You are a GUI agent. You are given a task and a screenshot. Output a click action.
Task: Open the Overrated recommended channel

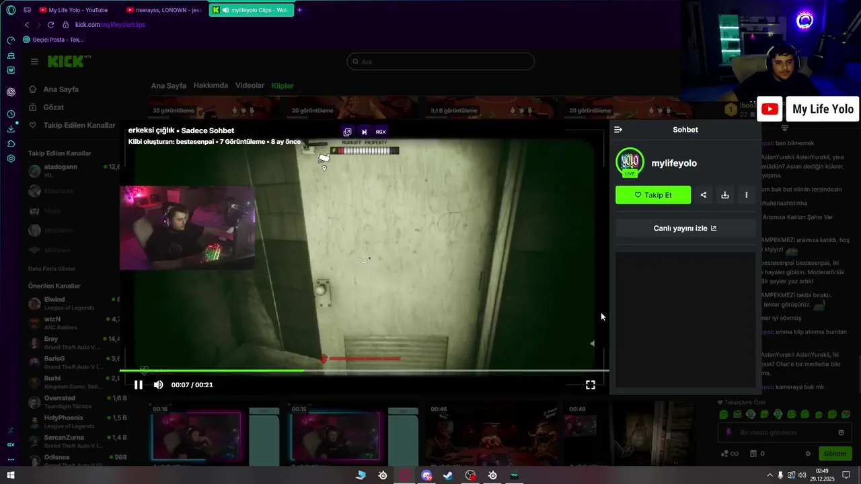(x=74, y=402)
